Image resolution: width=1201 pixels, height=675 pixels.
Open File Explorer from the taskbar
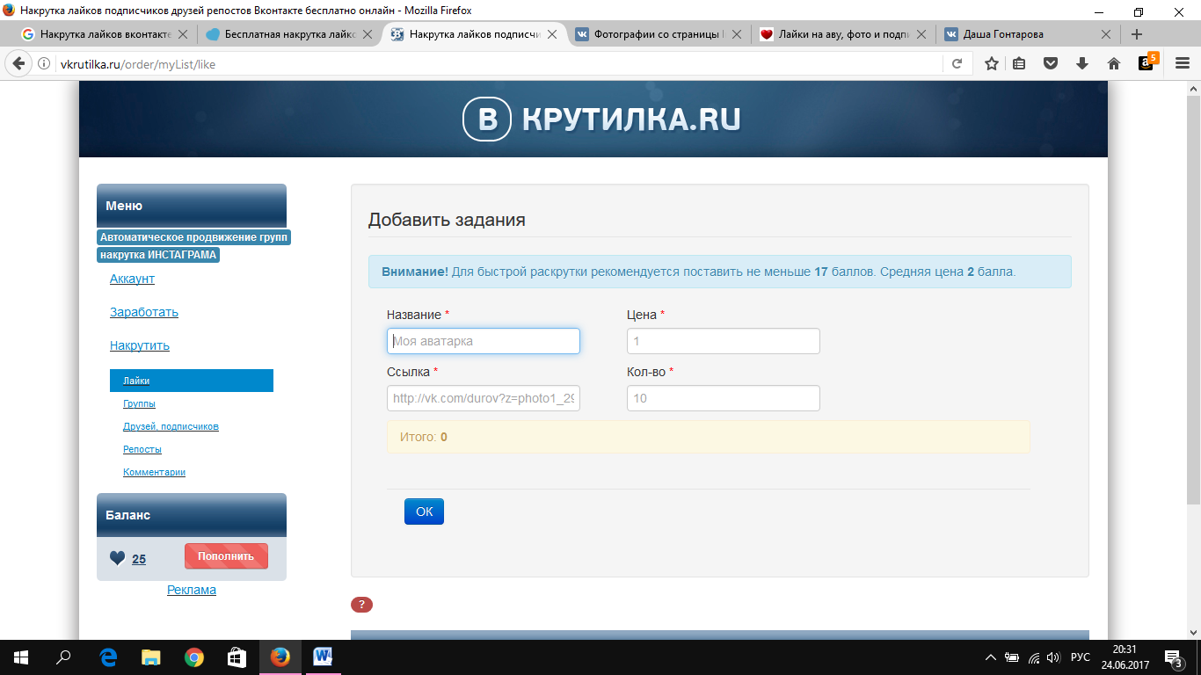[151, 657]
